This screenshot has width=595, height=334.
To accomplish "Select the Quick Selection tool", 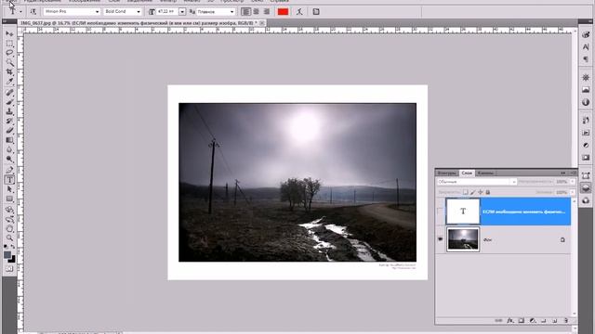I will tap(9, 62).
